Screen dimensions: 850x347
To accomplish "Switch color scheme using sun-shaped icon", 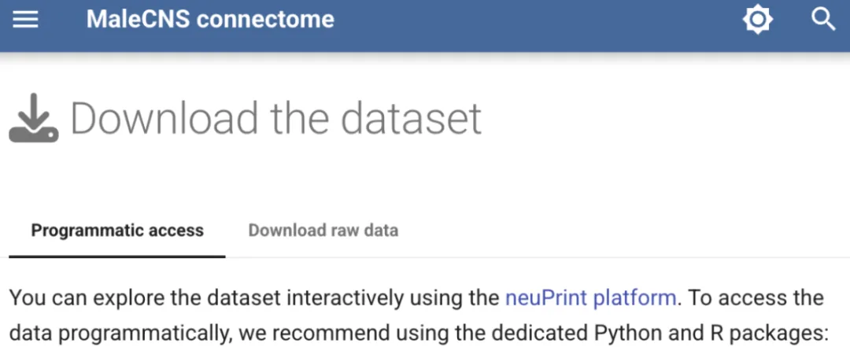I will tap(757, 20).
